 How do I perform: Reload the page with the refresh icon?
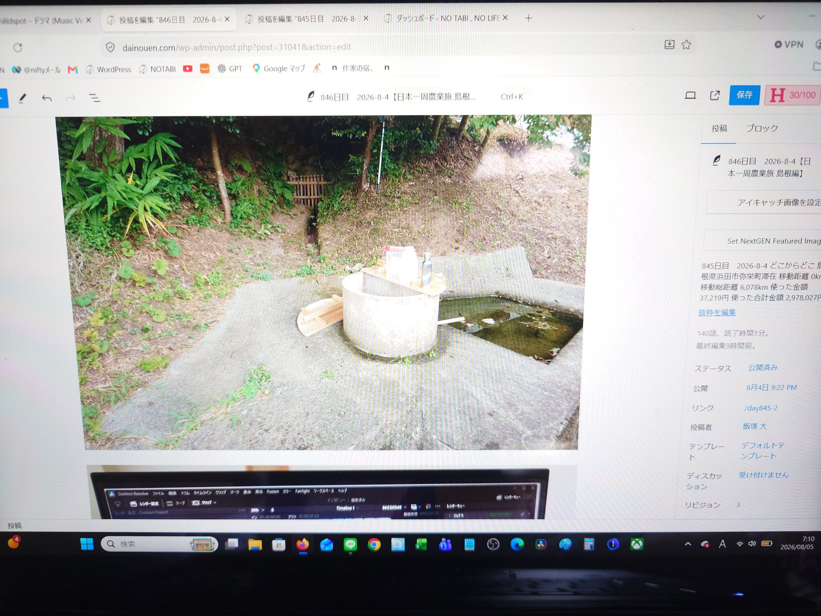[18, 48]
